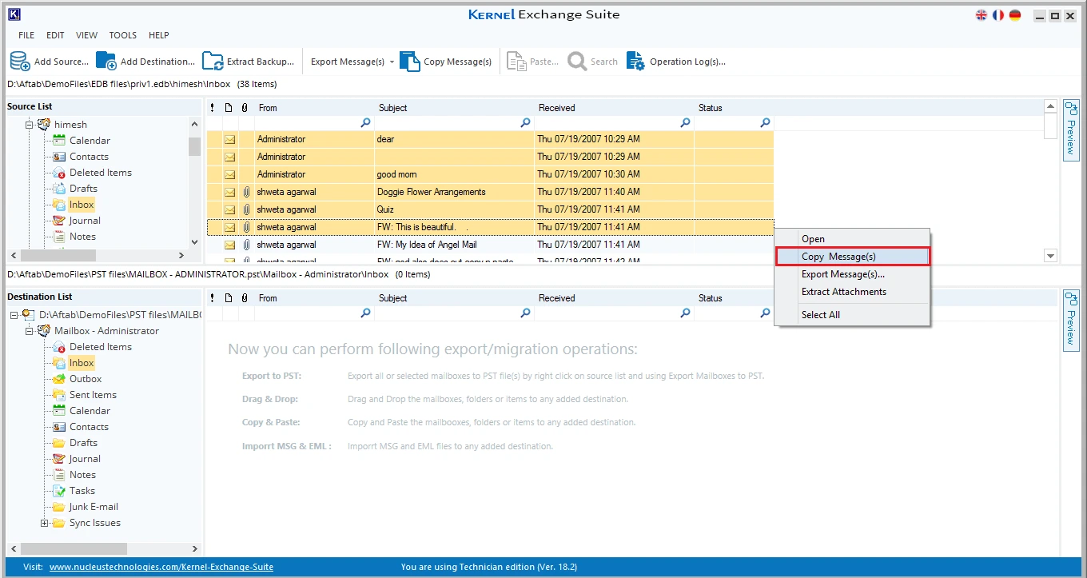Click search icon in source Received filter
This screenshot has width=1087, height=578.
685,123
